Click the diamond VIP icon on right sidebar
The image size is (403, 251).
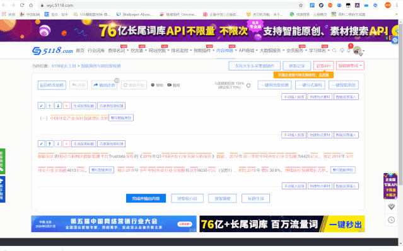[391, 206]
